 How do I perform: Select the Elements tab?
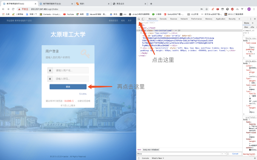tap(152, 19)
